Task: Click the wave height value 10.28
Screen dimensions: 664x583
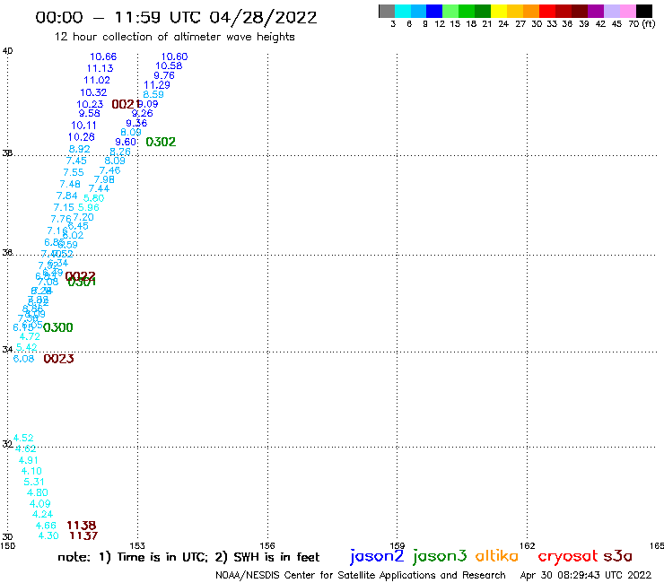Action: (81, 137)
